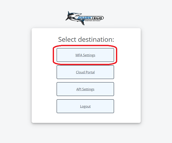Viewport: 172px width, 143px height.
Task: Open MFA Settings
Action: coord(85,55)
